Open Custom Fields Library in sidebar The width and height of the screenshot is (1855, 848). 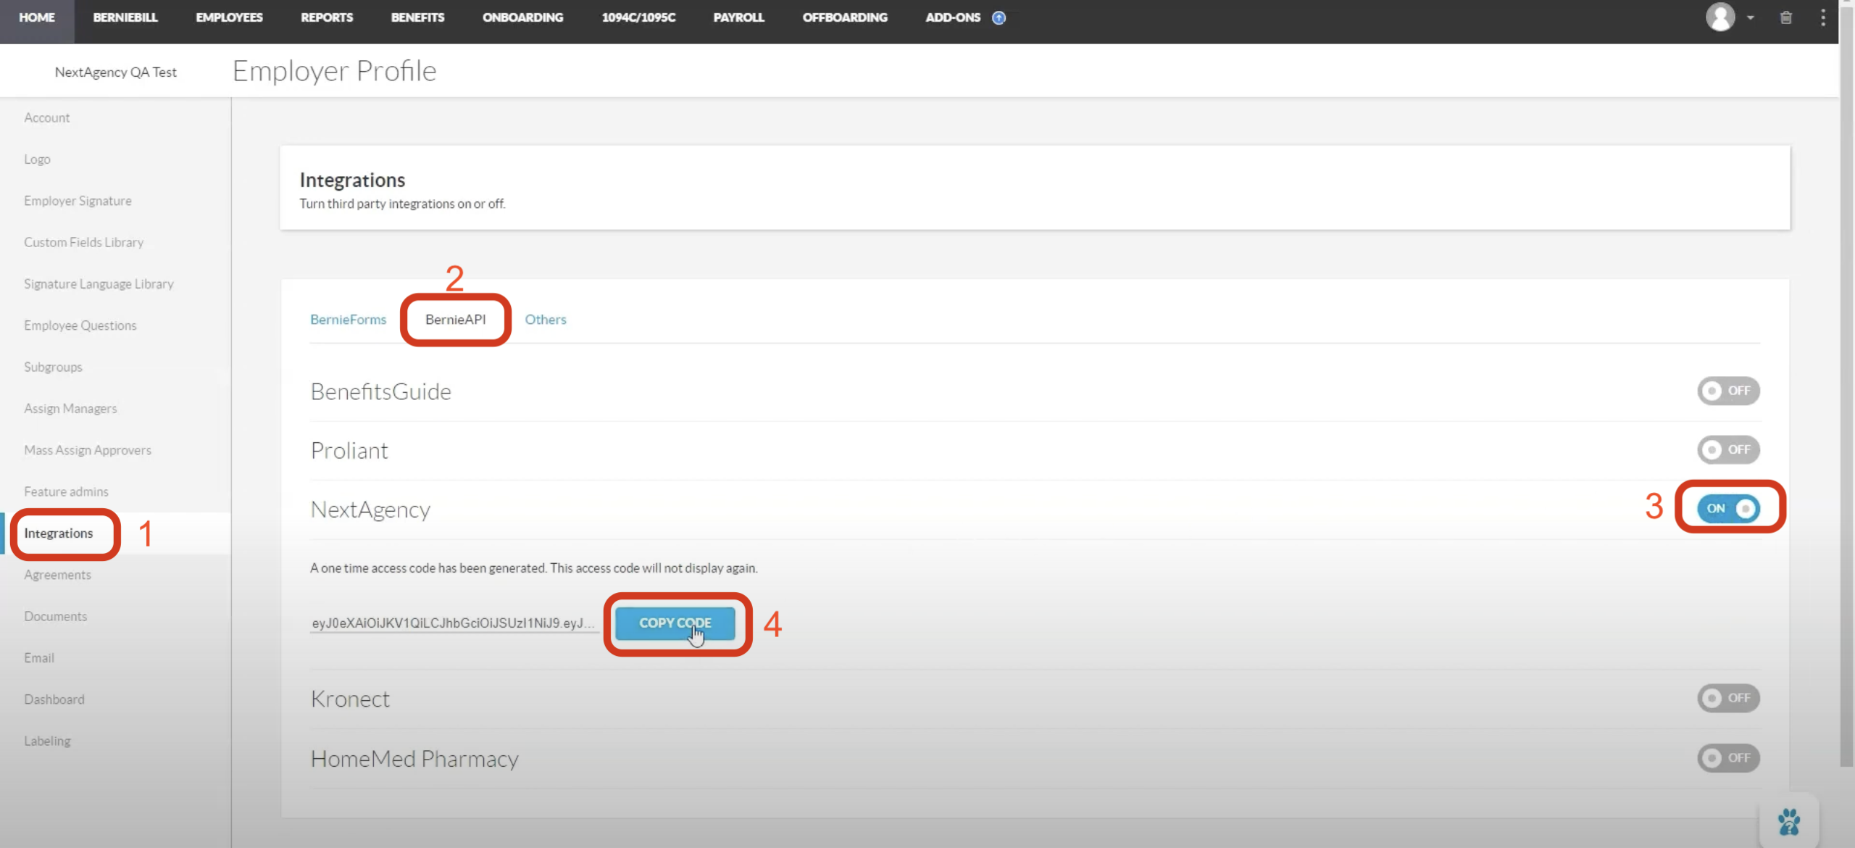84,242
